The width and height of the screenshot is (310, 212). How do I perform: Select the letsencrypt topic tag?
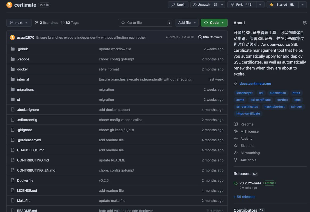tap(244, 93)
